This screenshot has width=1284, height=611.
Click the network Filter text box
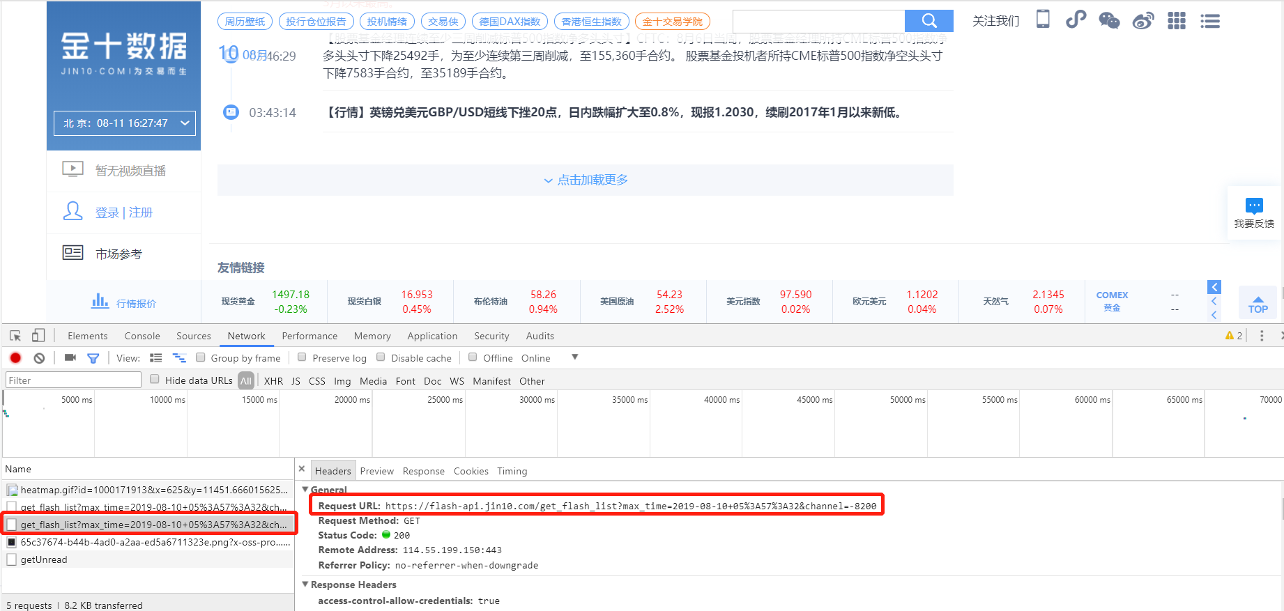[x=73, y=380]
